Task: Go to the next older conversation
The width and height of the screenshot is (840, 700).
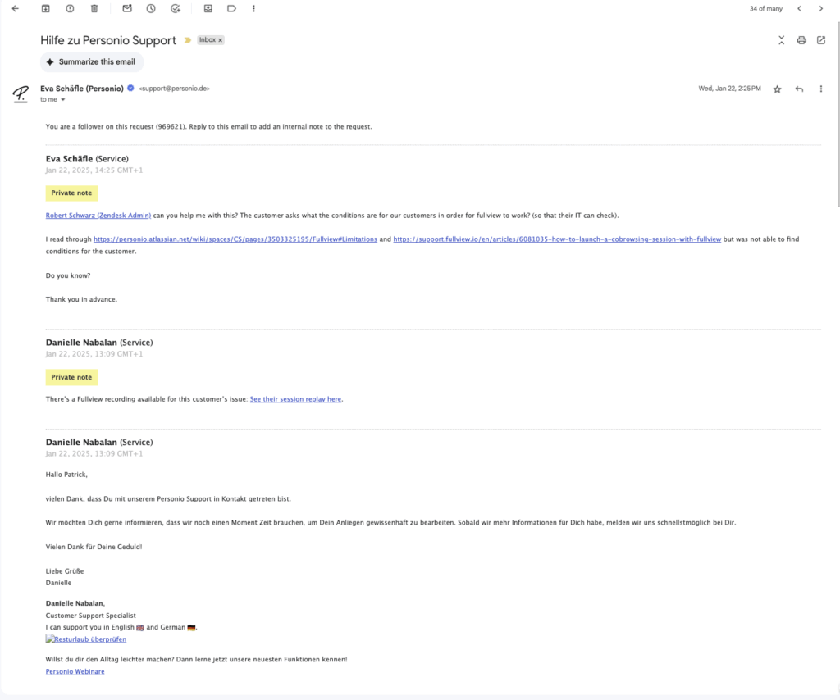Action: pos(821,8)
